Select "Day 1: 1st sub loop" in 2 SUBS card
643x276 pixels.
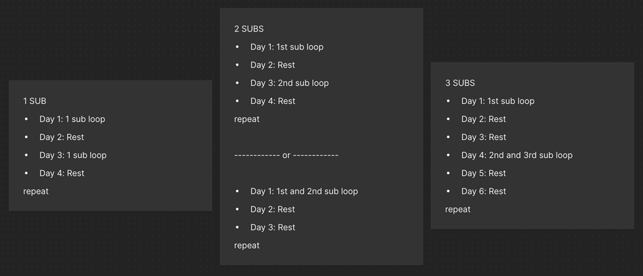click(x=287, y=47)
